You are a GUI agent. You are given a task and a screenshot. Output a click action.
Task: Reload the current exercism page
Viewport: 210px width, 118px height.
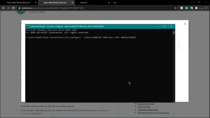tap(13, 8)
